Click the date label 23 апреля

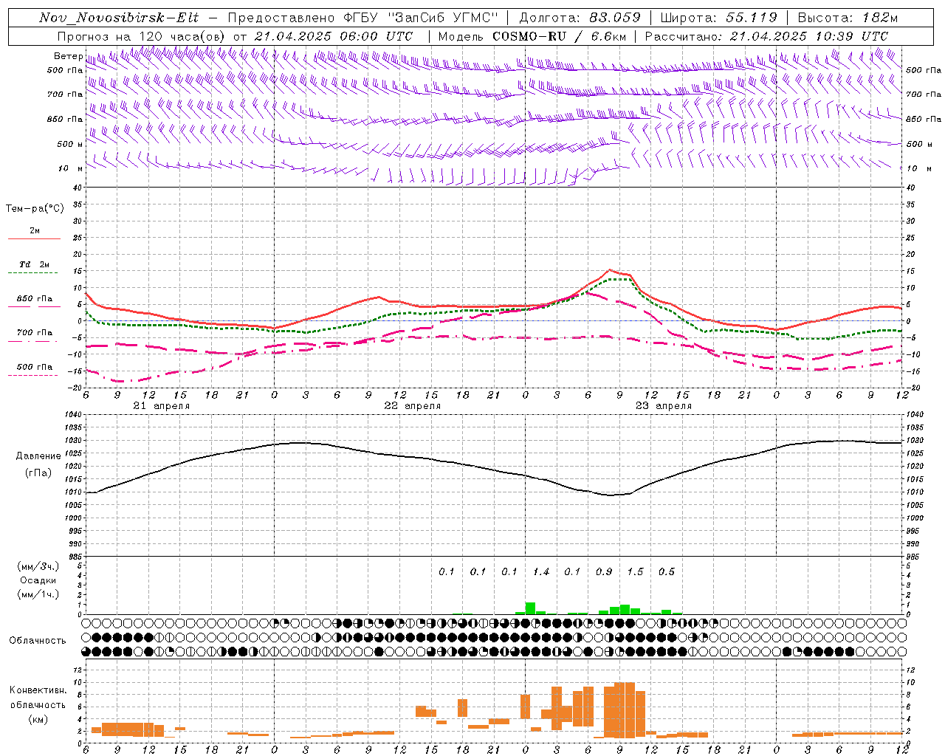point(663,406)
